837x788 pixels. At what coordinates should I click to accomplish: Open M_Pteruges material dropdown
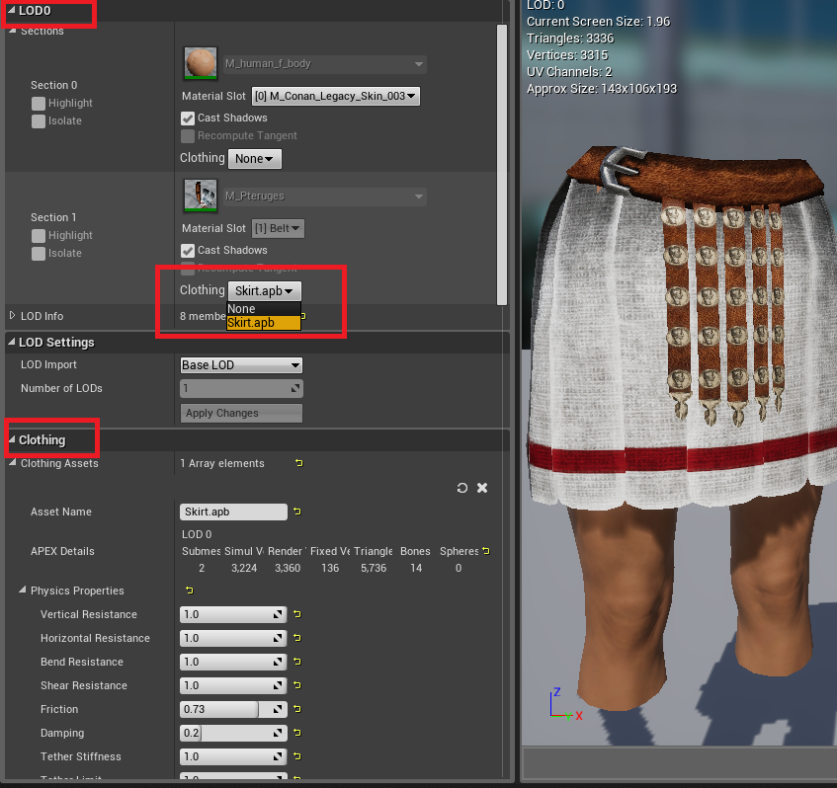tap(324, 197)
